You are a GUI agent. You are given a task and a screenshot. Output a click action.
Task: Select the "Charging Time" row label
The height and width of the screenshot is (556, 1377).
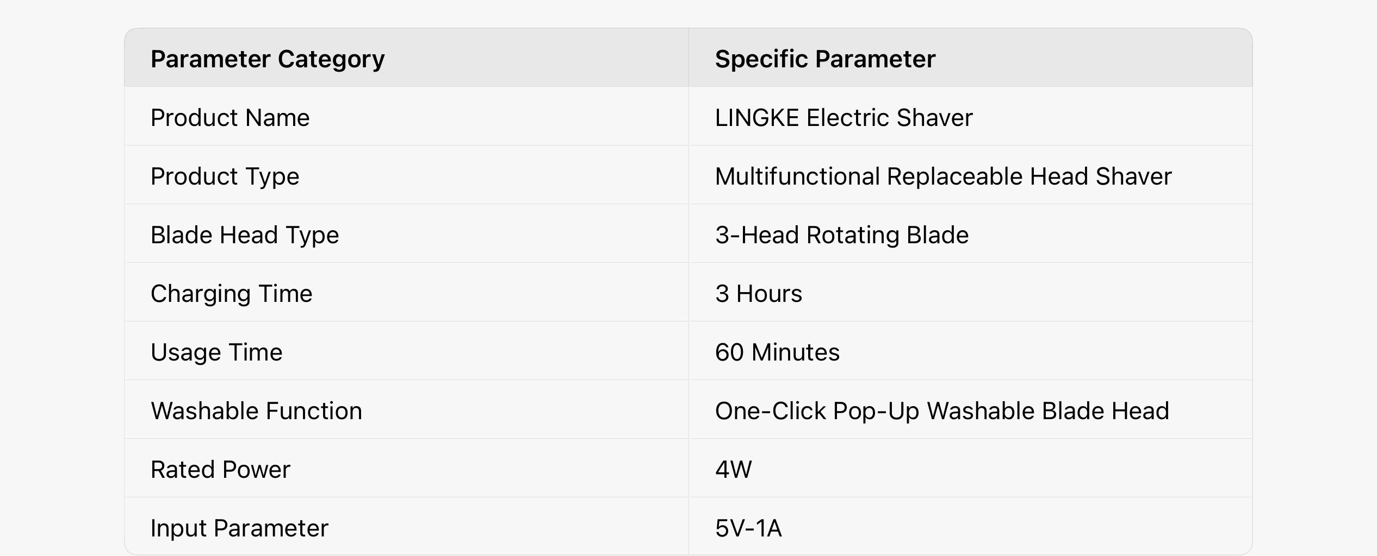pos(231,294)
